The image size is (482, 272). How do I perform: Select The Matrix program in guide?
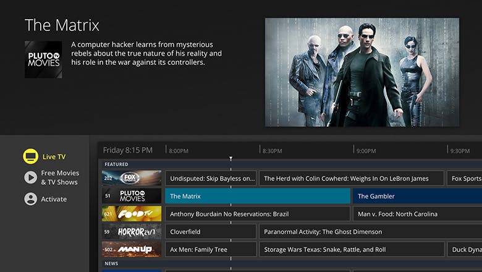pyautogui.click(x=258, y=196)
